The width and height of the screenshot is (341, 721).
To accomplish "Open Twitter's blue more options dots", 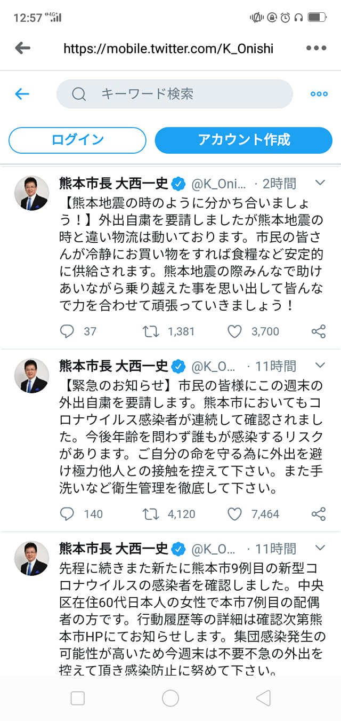I will pos(319,94).
